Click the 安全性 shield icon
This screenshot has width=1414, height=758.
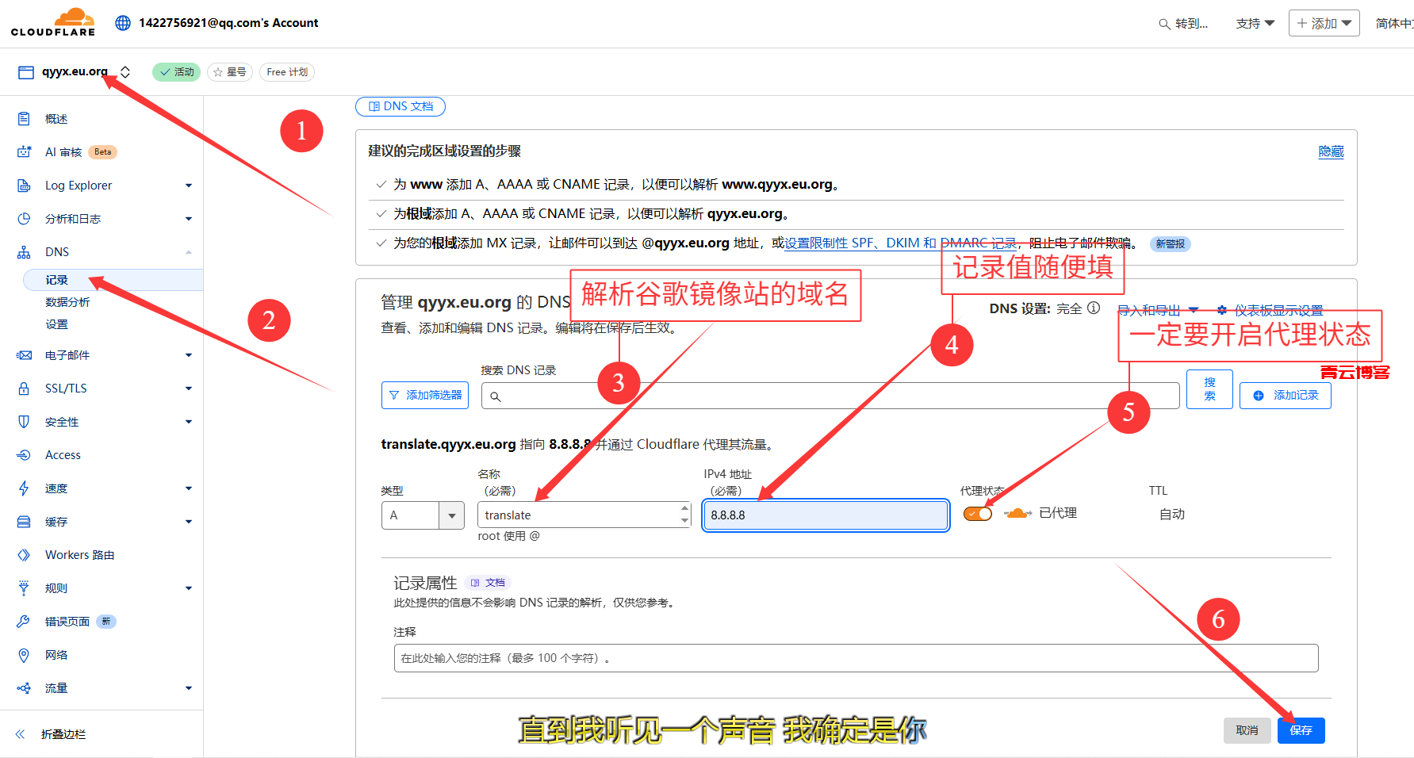click(x=24, y=422)
